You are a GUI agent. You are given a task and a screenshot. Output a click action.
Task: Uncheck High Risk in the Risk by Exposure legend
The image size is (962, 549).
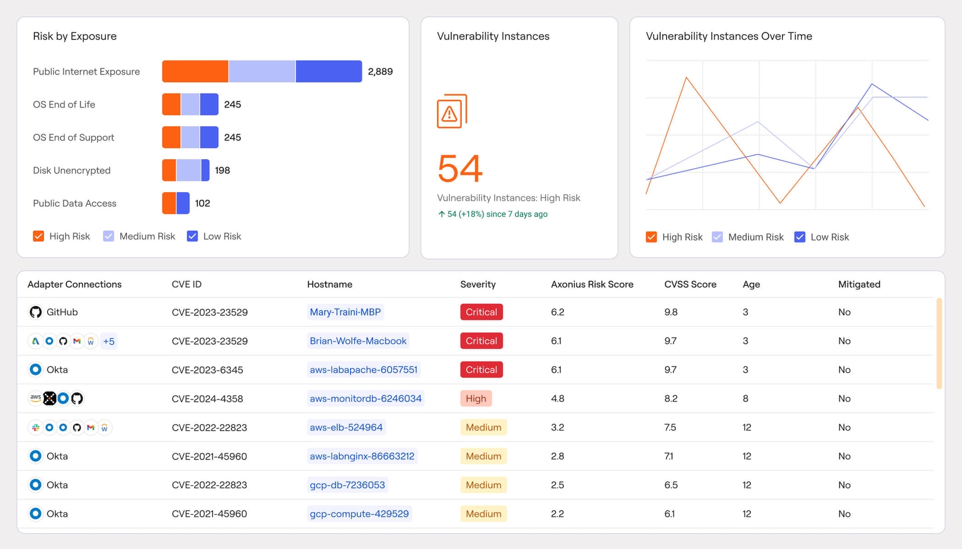click(x=38, y=236)
